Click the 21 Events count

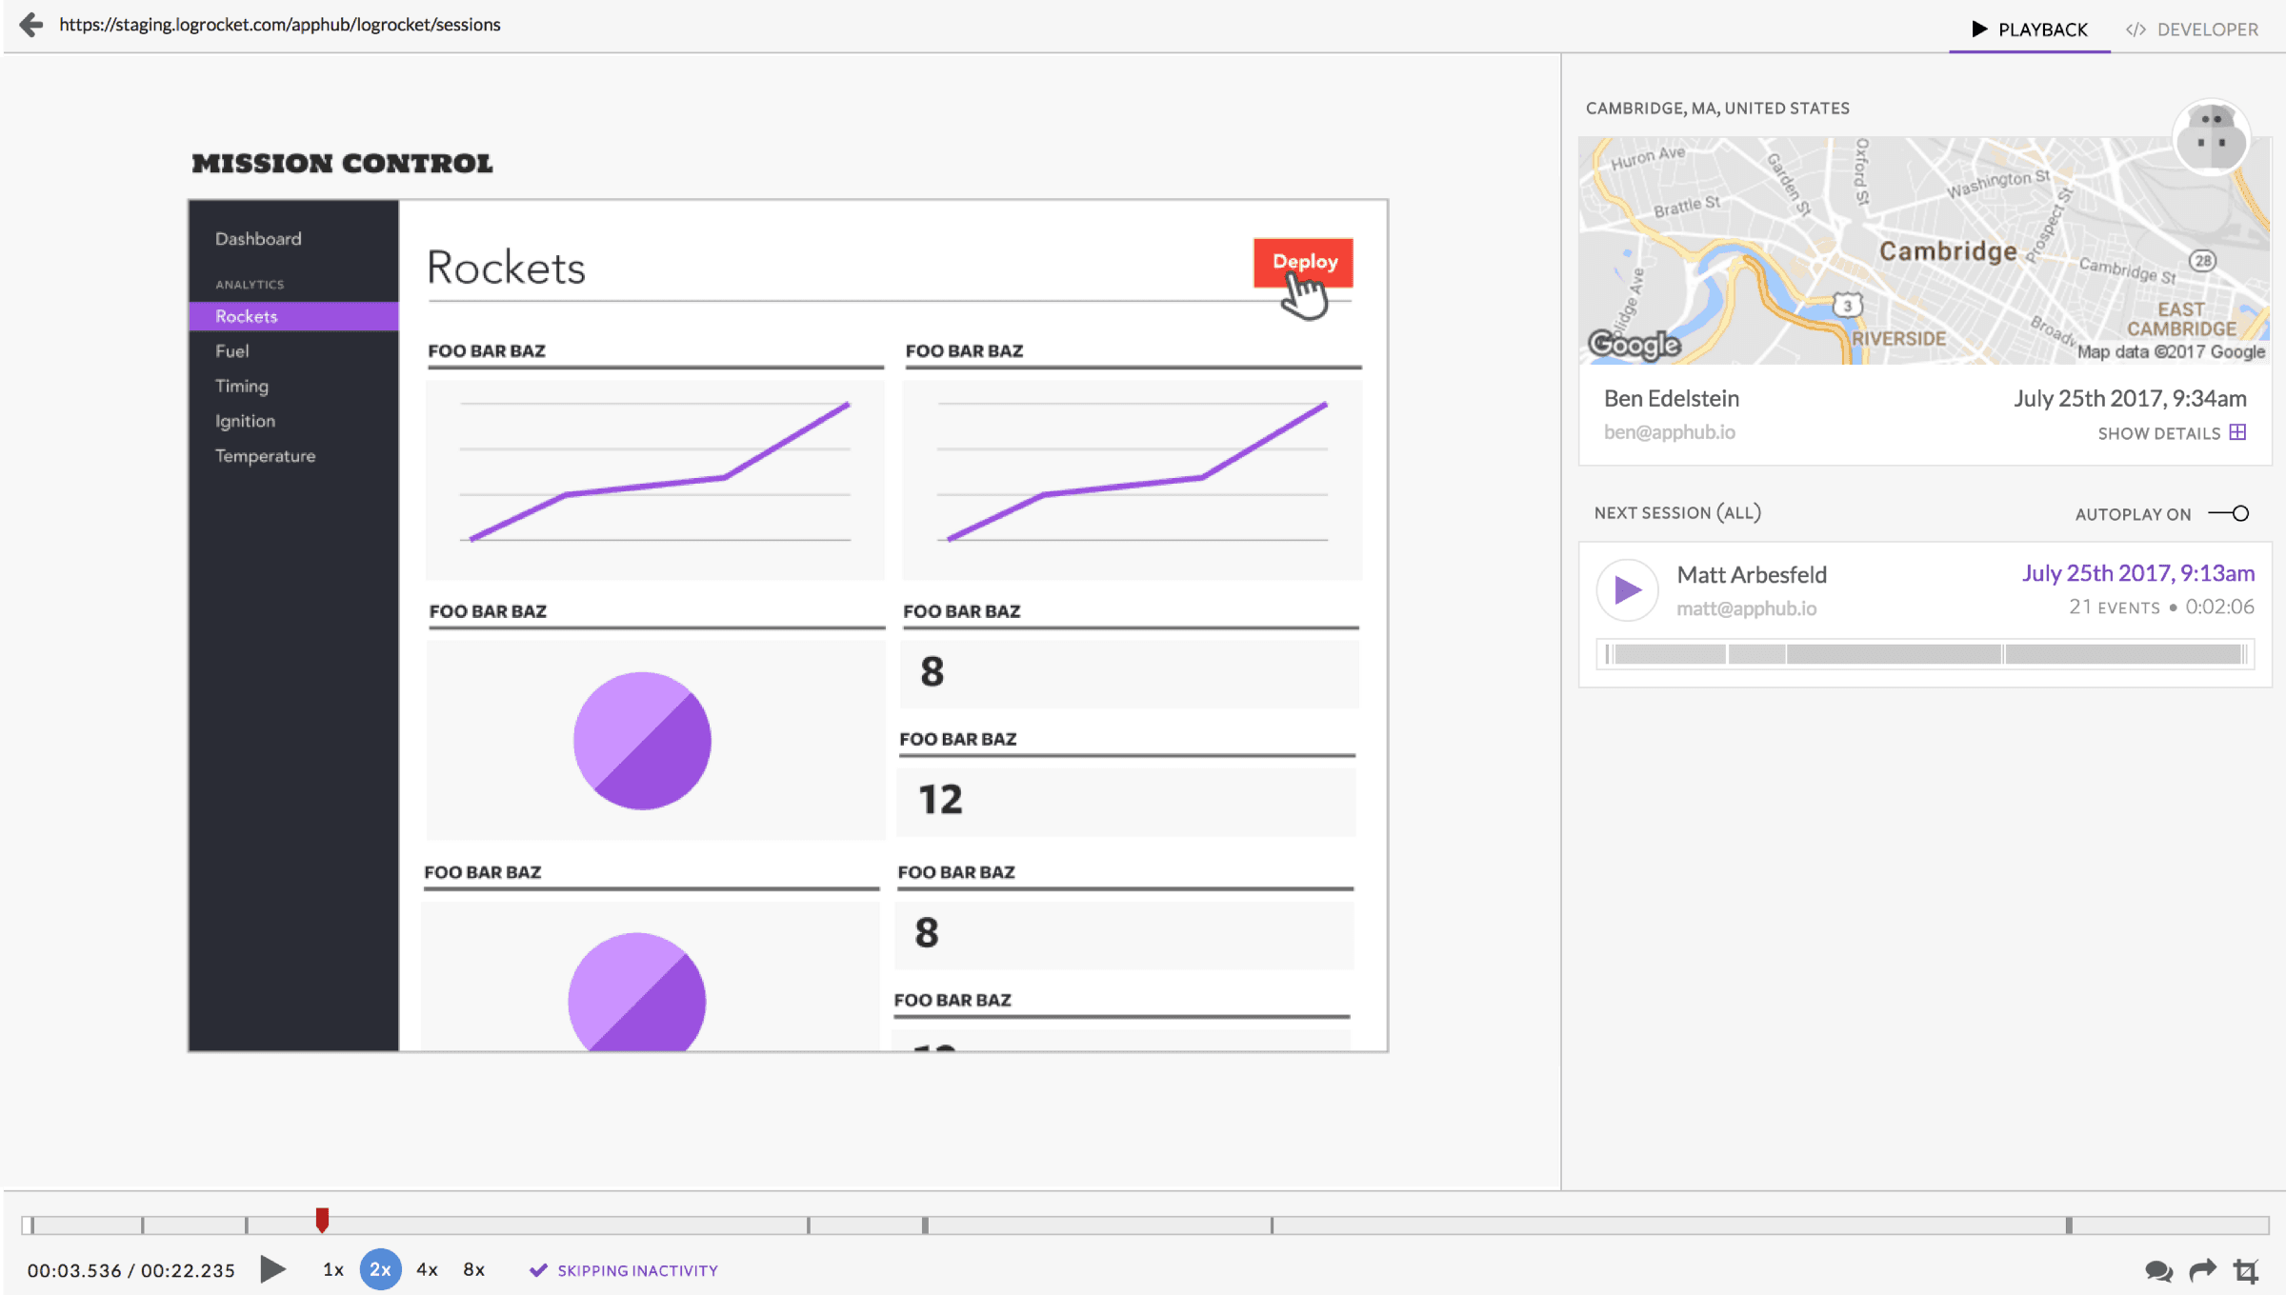(x=2115, y=607)
